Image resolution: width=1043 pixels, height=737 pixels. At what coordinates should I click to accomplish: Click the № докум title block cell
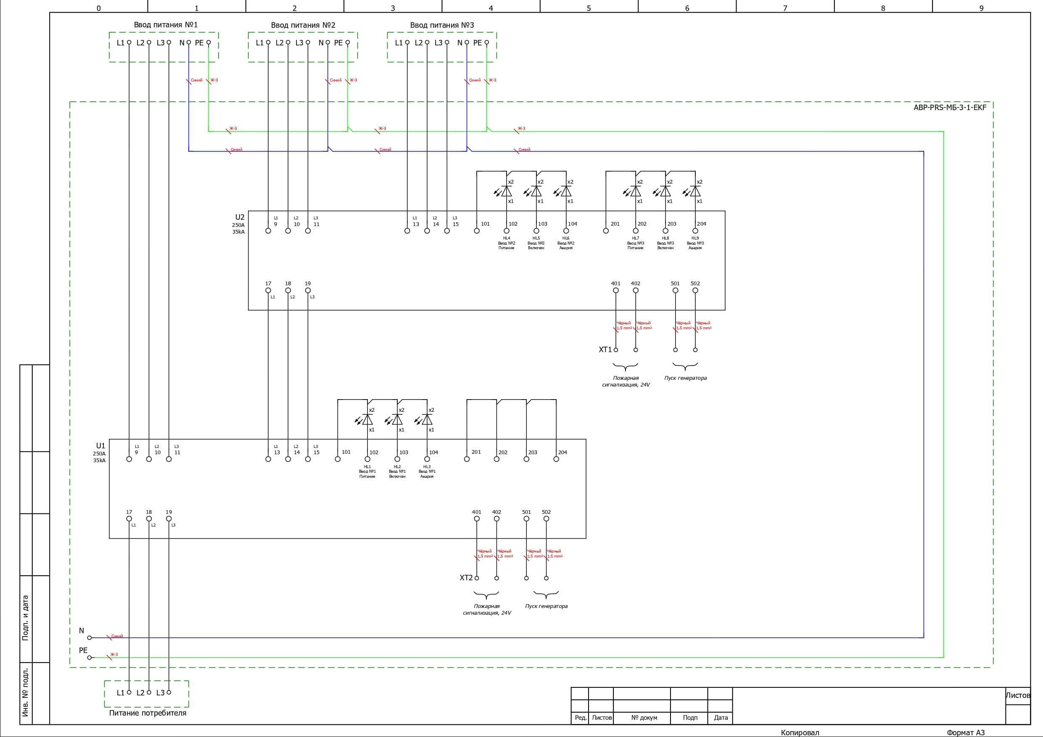[644, 718]
